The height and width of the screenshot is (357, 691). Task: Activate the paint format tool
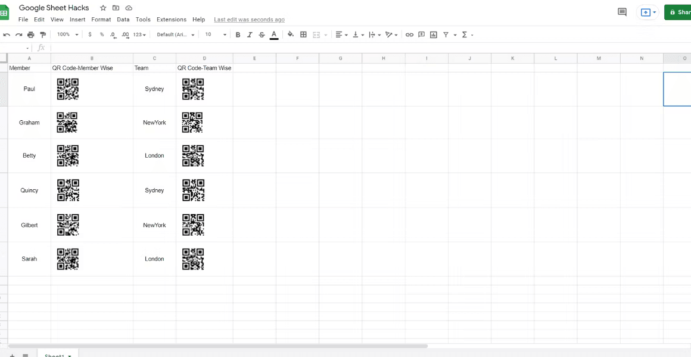coord(43,35)
